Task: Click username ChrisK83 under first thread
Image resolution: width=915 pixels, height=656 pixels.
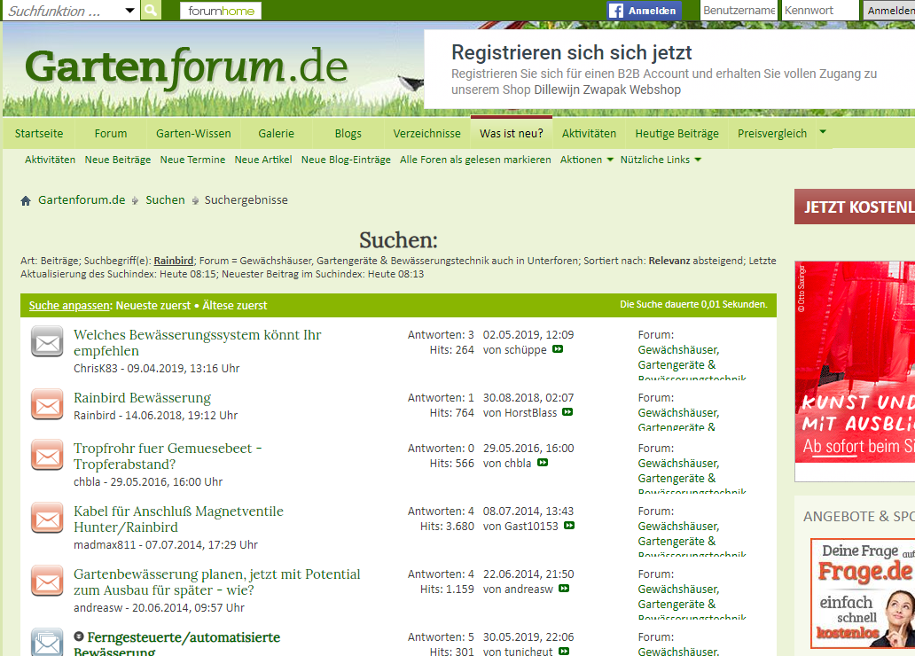Action: pos(96,368)
